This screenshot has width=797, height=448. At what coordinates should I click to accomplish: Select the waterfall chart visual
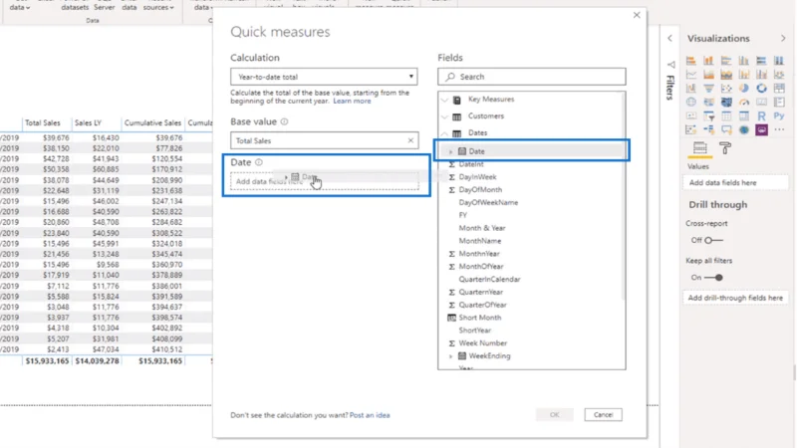pos(690,89)
